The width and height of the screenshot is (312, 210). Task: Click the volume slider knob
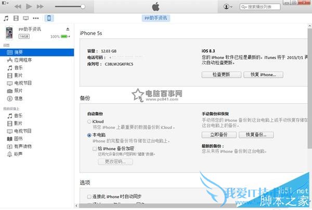(x=83, y=7)
